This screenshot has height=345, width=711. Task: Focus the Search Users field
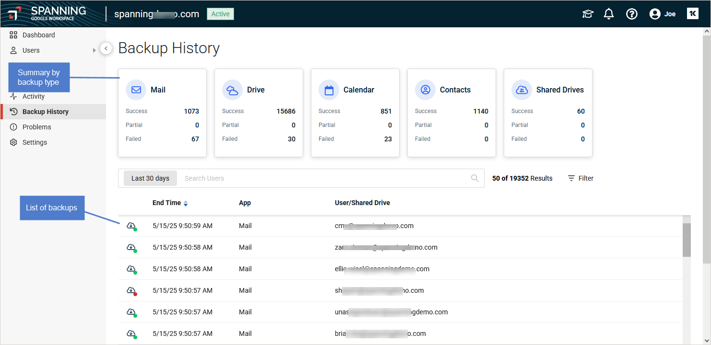[324, 178]
